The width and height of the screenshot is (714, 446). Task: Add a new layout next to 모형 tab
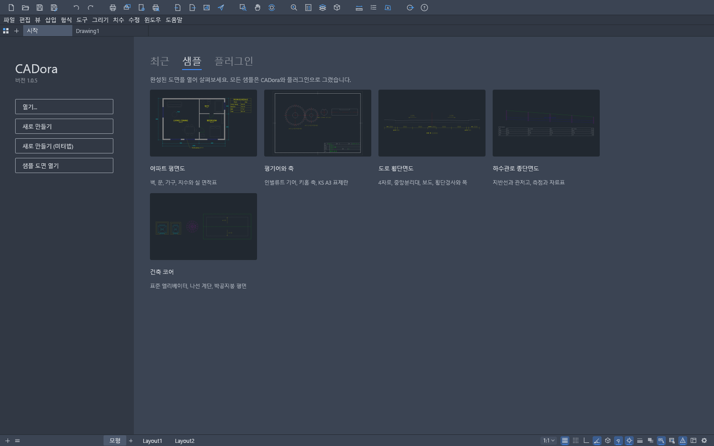coord(131,441)
